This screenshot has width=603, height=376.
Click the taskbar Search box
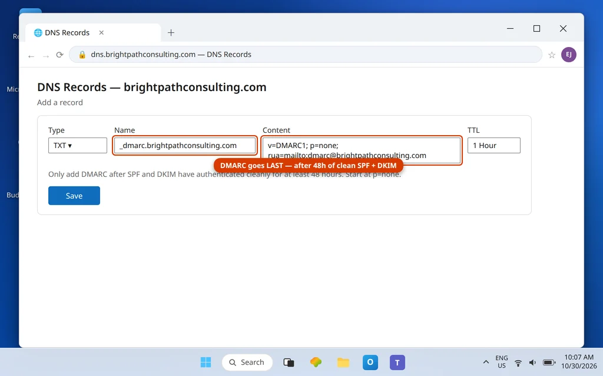coord(247,362)
